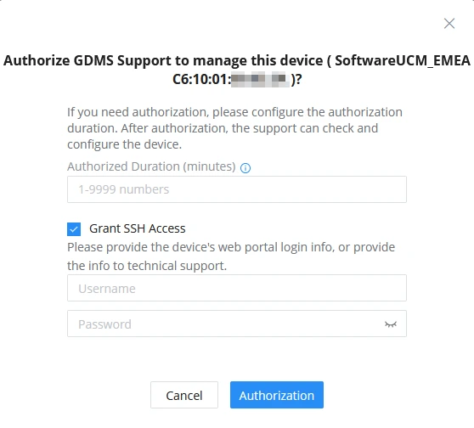Toggle password visibility with the eye icon
474x428 pixels.
click(391, 324)
